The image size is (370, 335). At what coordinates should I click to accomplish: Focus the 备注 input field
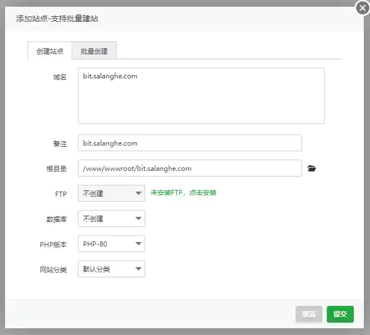click(190, 143)
